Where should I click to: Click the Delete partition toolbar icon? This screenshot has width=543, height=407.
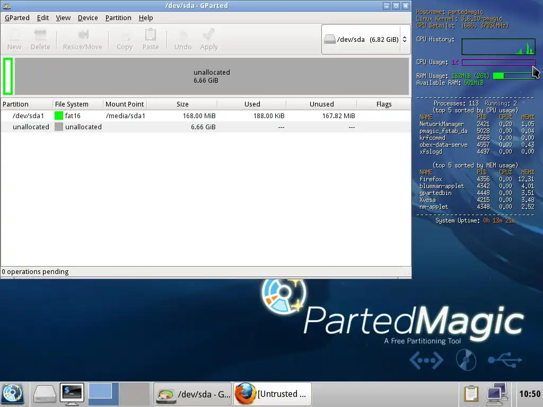tap(40, 39)
